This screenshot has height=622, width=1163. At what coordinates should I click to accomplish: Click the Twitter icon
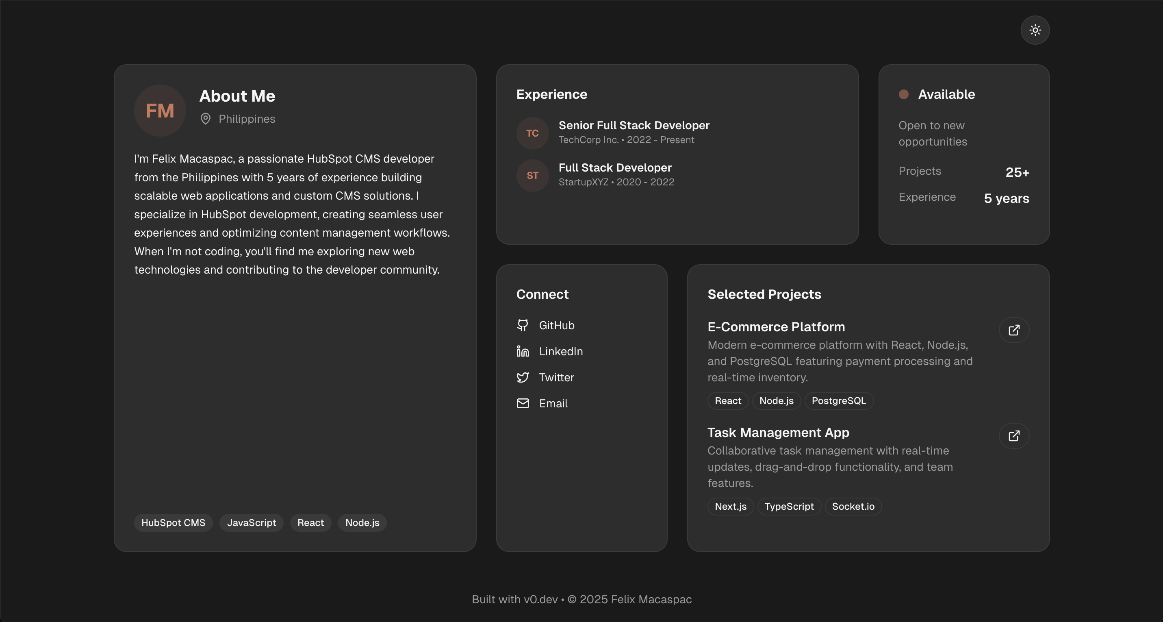click(523, 377)
